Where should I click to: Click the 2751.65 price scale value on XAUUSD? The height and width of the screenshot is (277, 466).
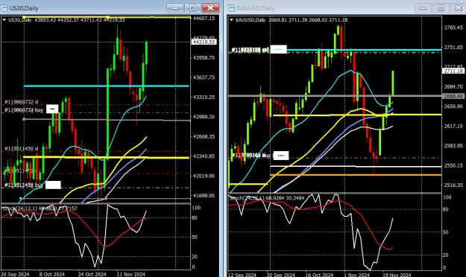click(453, 47)
